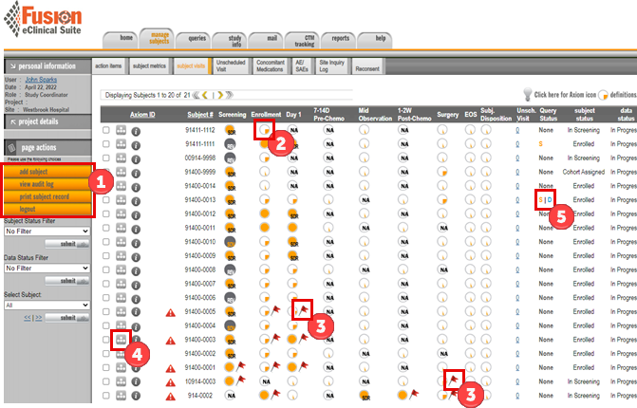The width and height of the screenshot is (637, 408).
Task: Open Screening icon for subject 91400-0008
Action: [x=230, y=269]
